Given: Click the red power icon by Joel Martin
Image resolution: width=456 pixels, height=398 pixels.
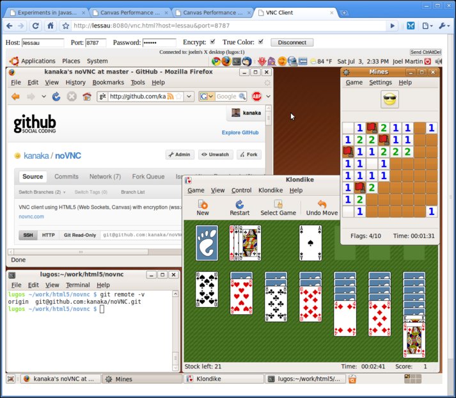Looking at the screenshot, I should pos(427,61).
